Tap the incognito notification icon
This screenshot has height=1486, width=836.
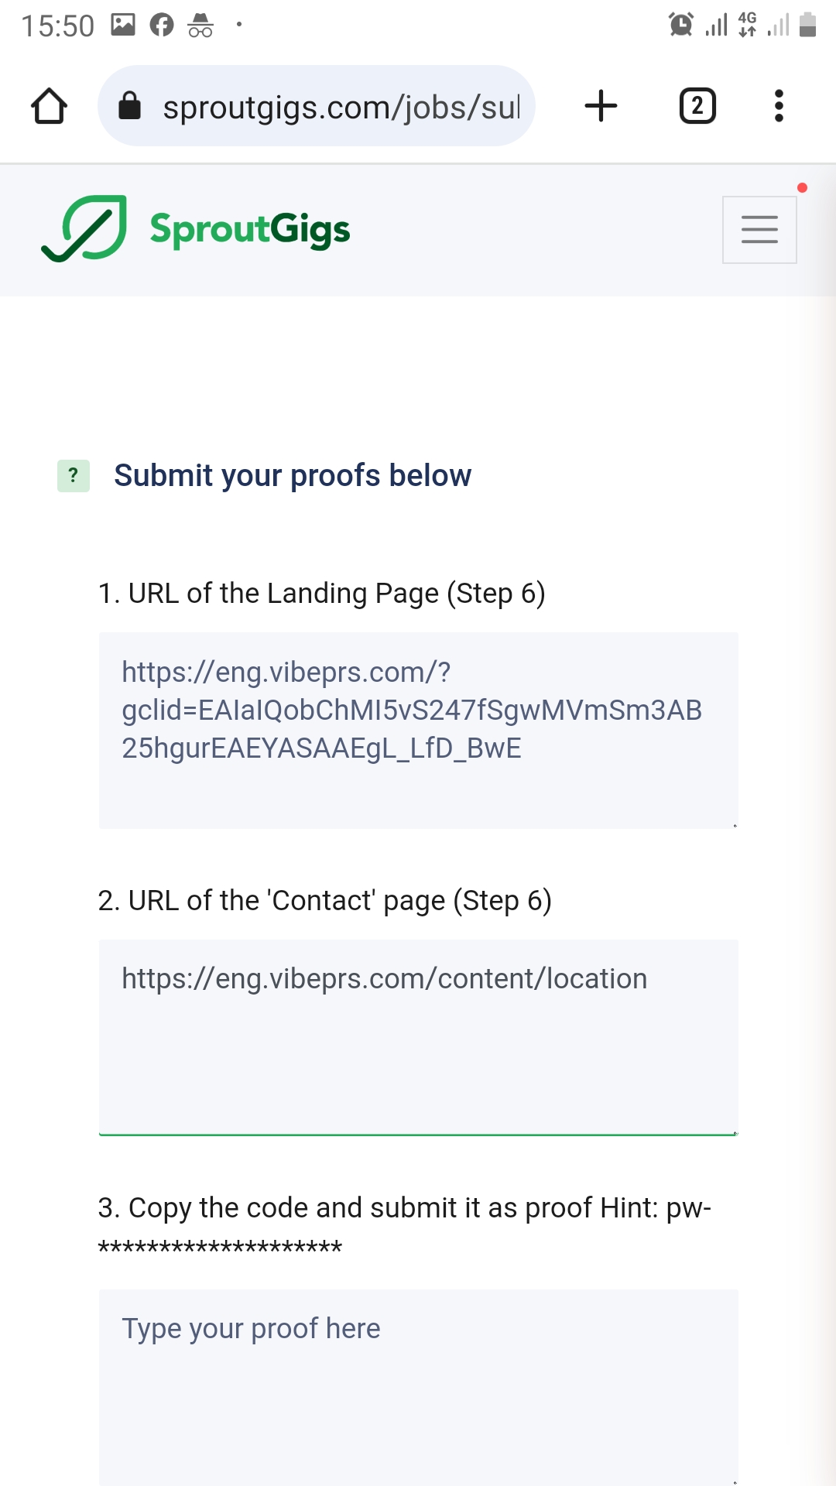[x=200, y=25]
